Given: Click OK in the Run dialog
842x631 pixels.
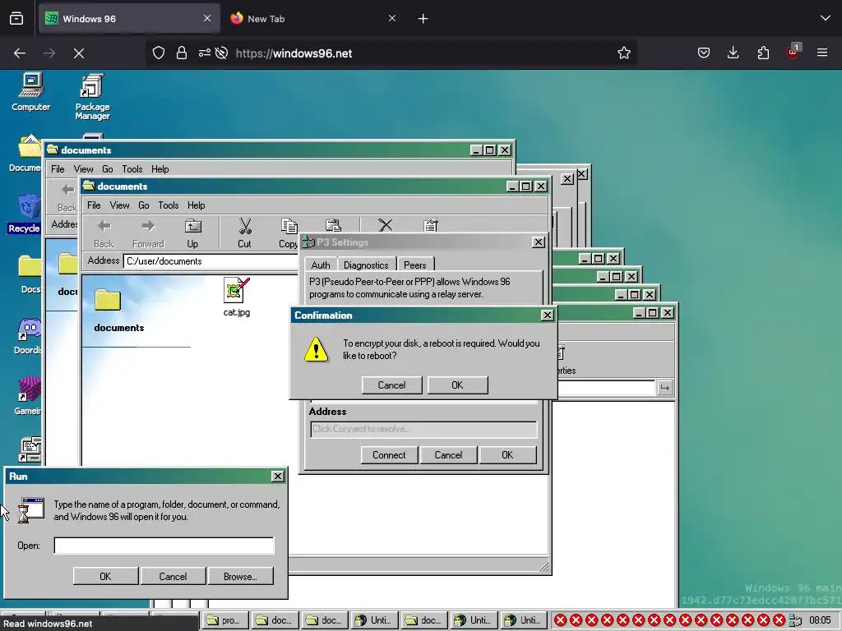Looking at the screenshot, I should coord(105,576).
